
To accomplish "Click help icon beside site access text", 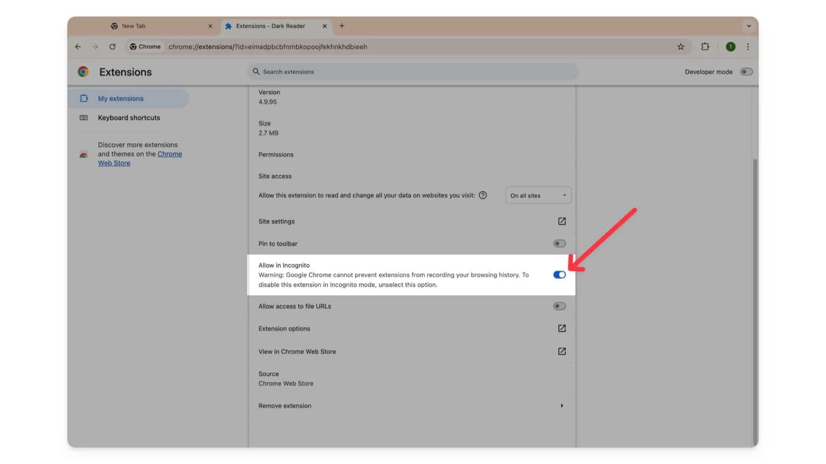I will tap(483, 195).
